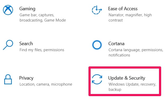This screenshot has height=99, width=168.
Task: Click the Privacy padlock icon
Action: [x=8, y=79]
